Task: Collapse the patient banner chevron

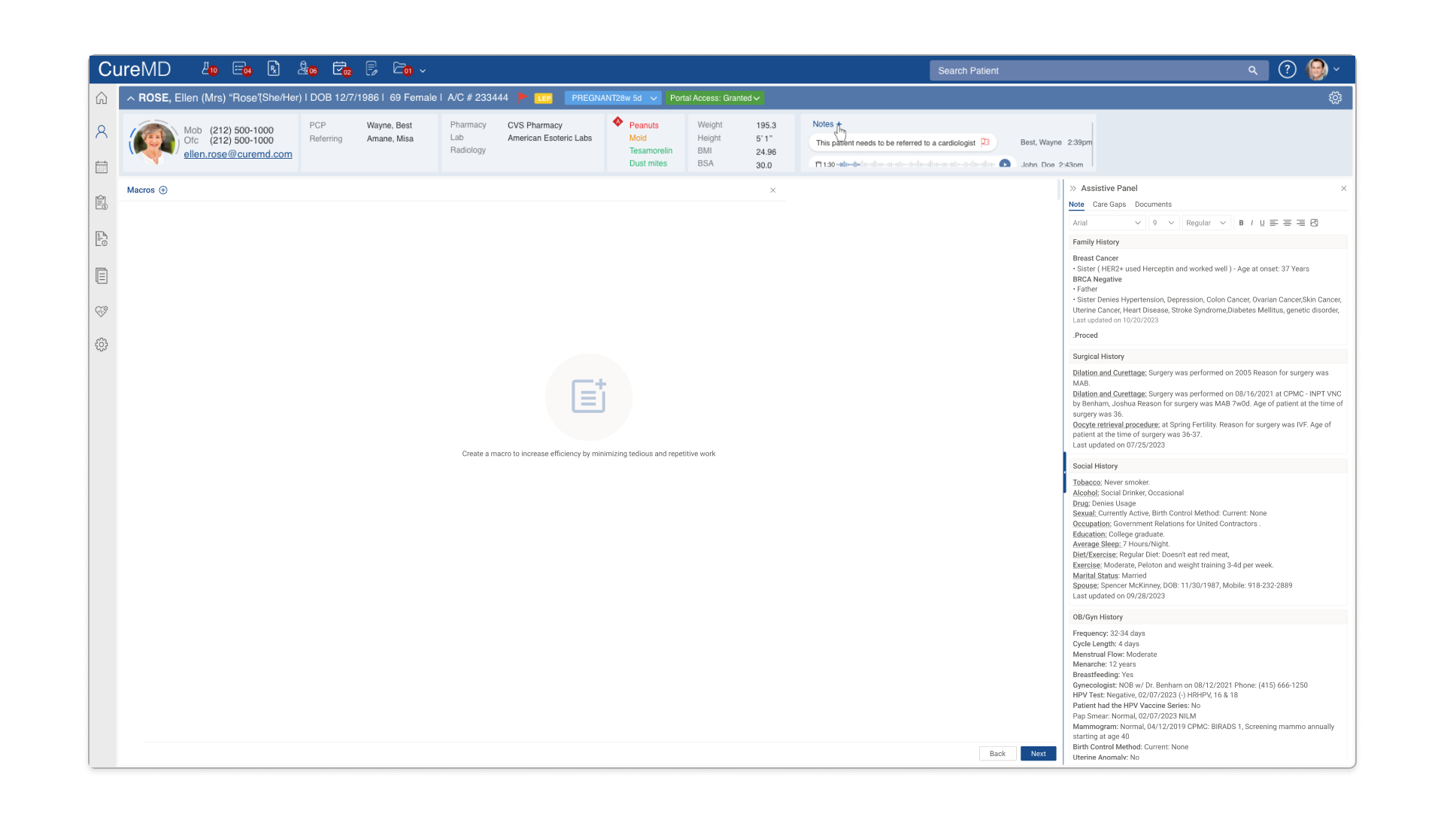Action: 131,99
